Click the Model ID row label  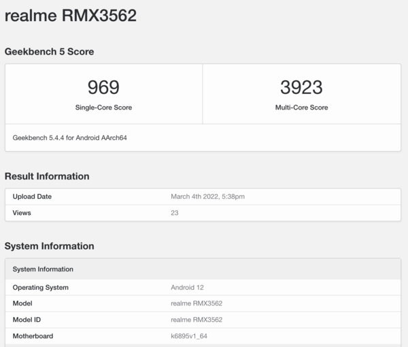click(27, 320)
